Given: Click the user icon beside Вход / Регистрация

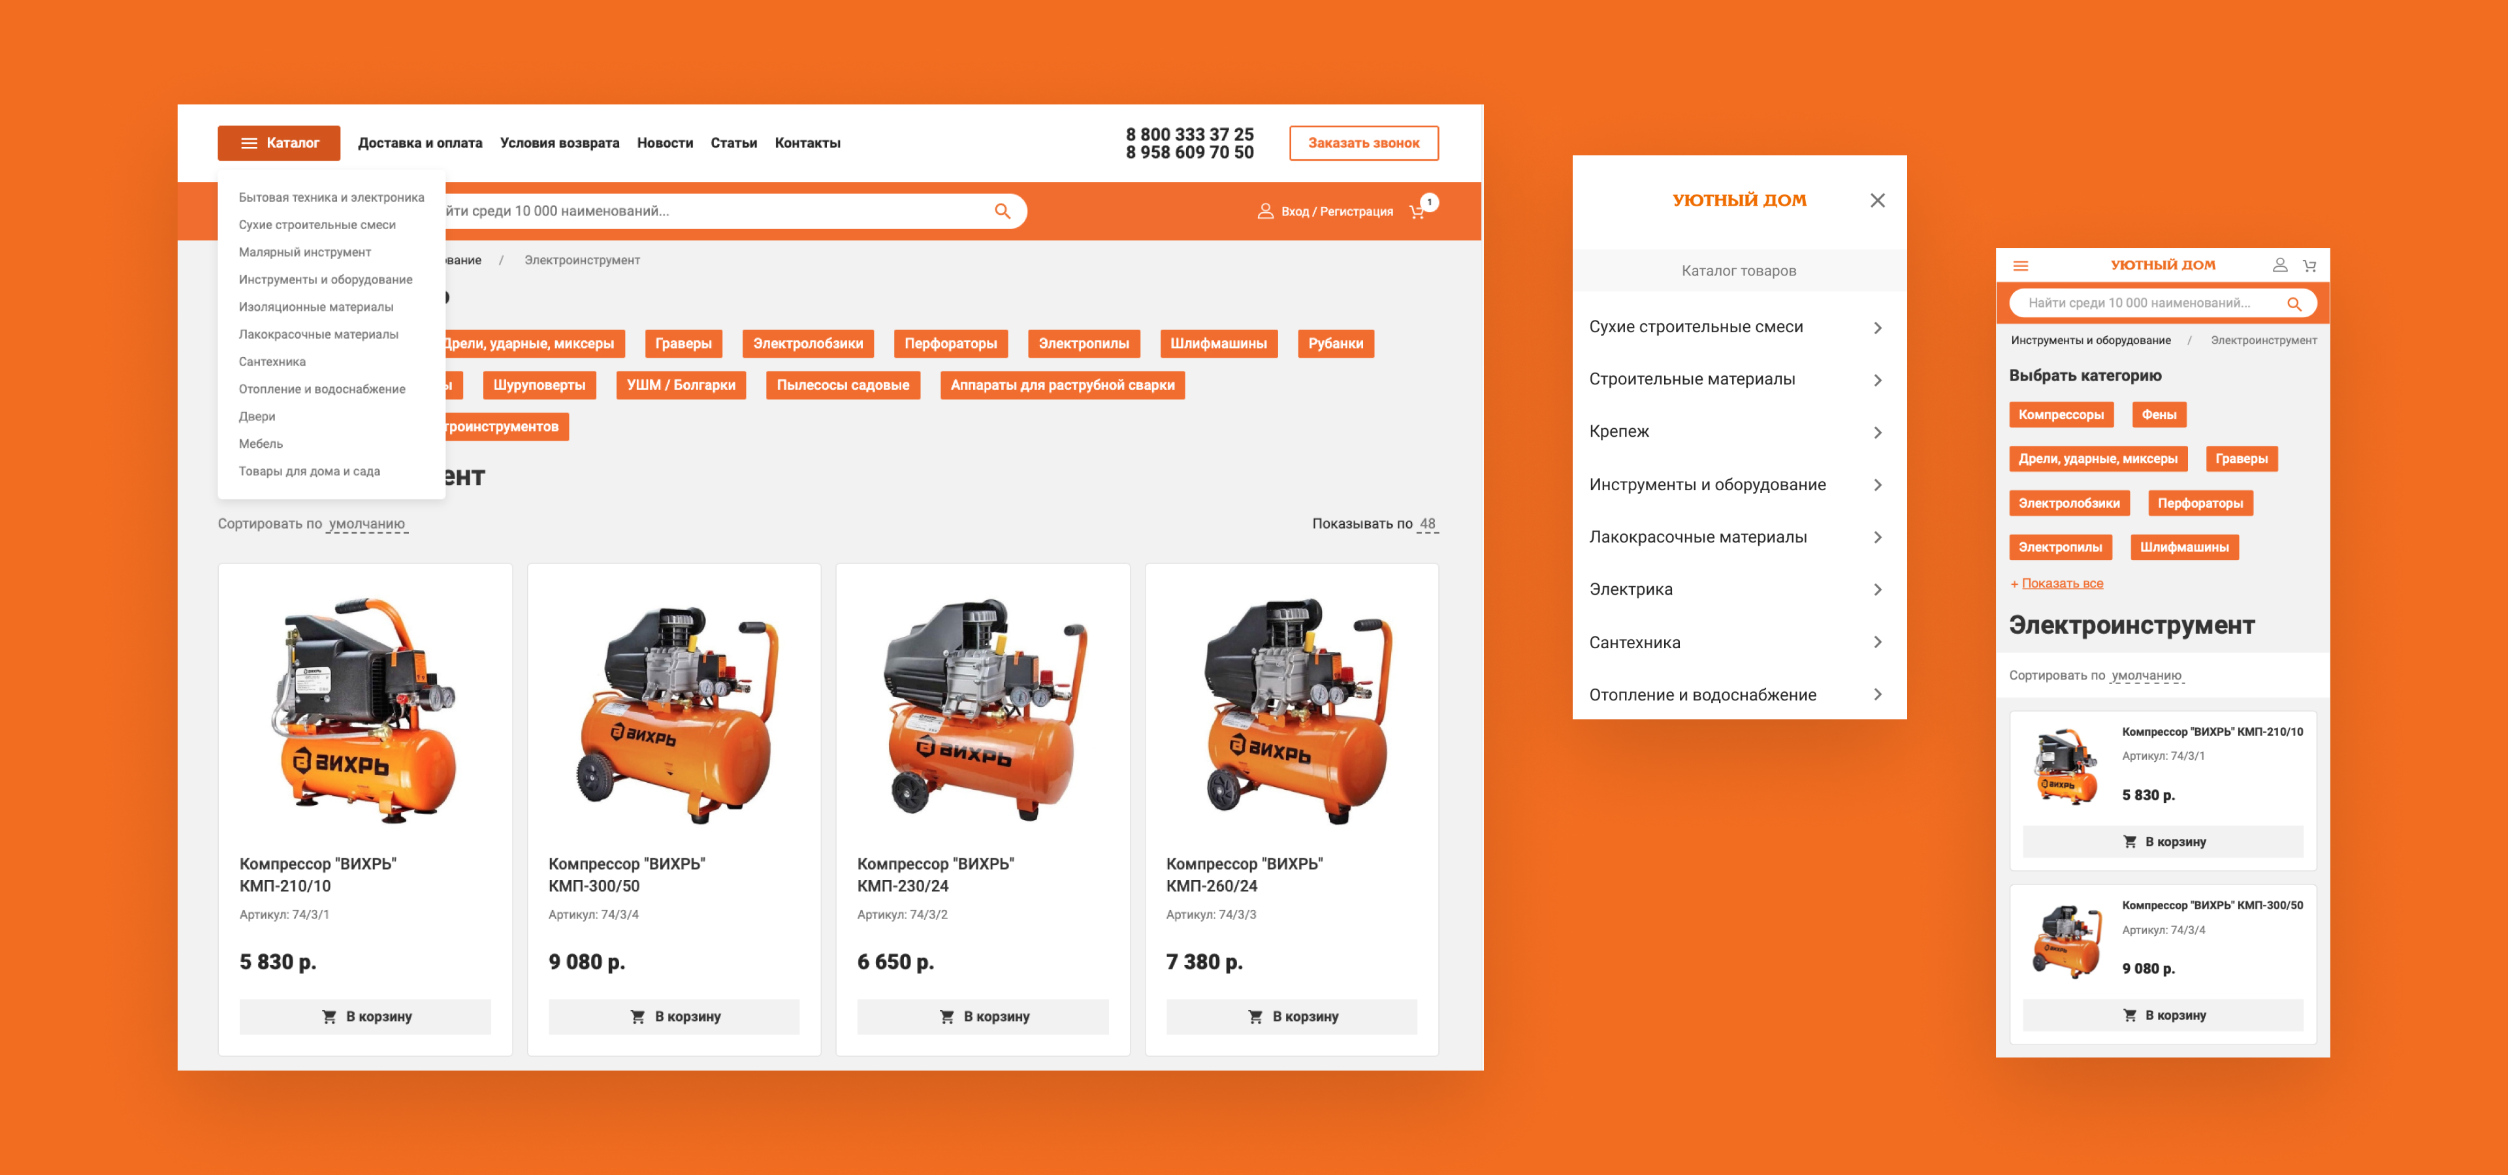Looking at the screenshot, I should pyautogui.click(x=1264, y=211).
